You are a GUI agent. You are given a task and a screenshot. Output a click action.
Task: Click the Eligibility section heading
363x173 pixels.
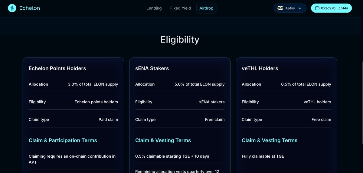pos(180,40)
